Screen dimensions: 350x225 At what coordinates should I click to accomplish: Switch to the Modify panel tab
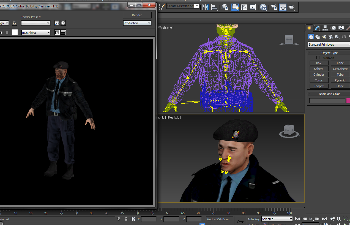click(317, 28)
